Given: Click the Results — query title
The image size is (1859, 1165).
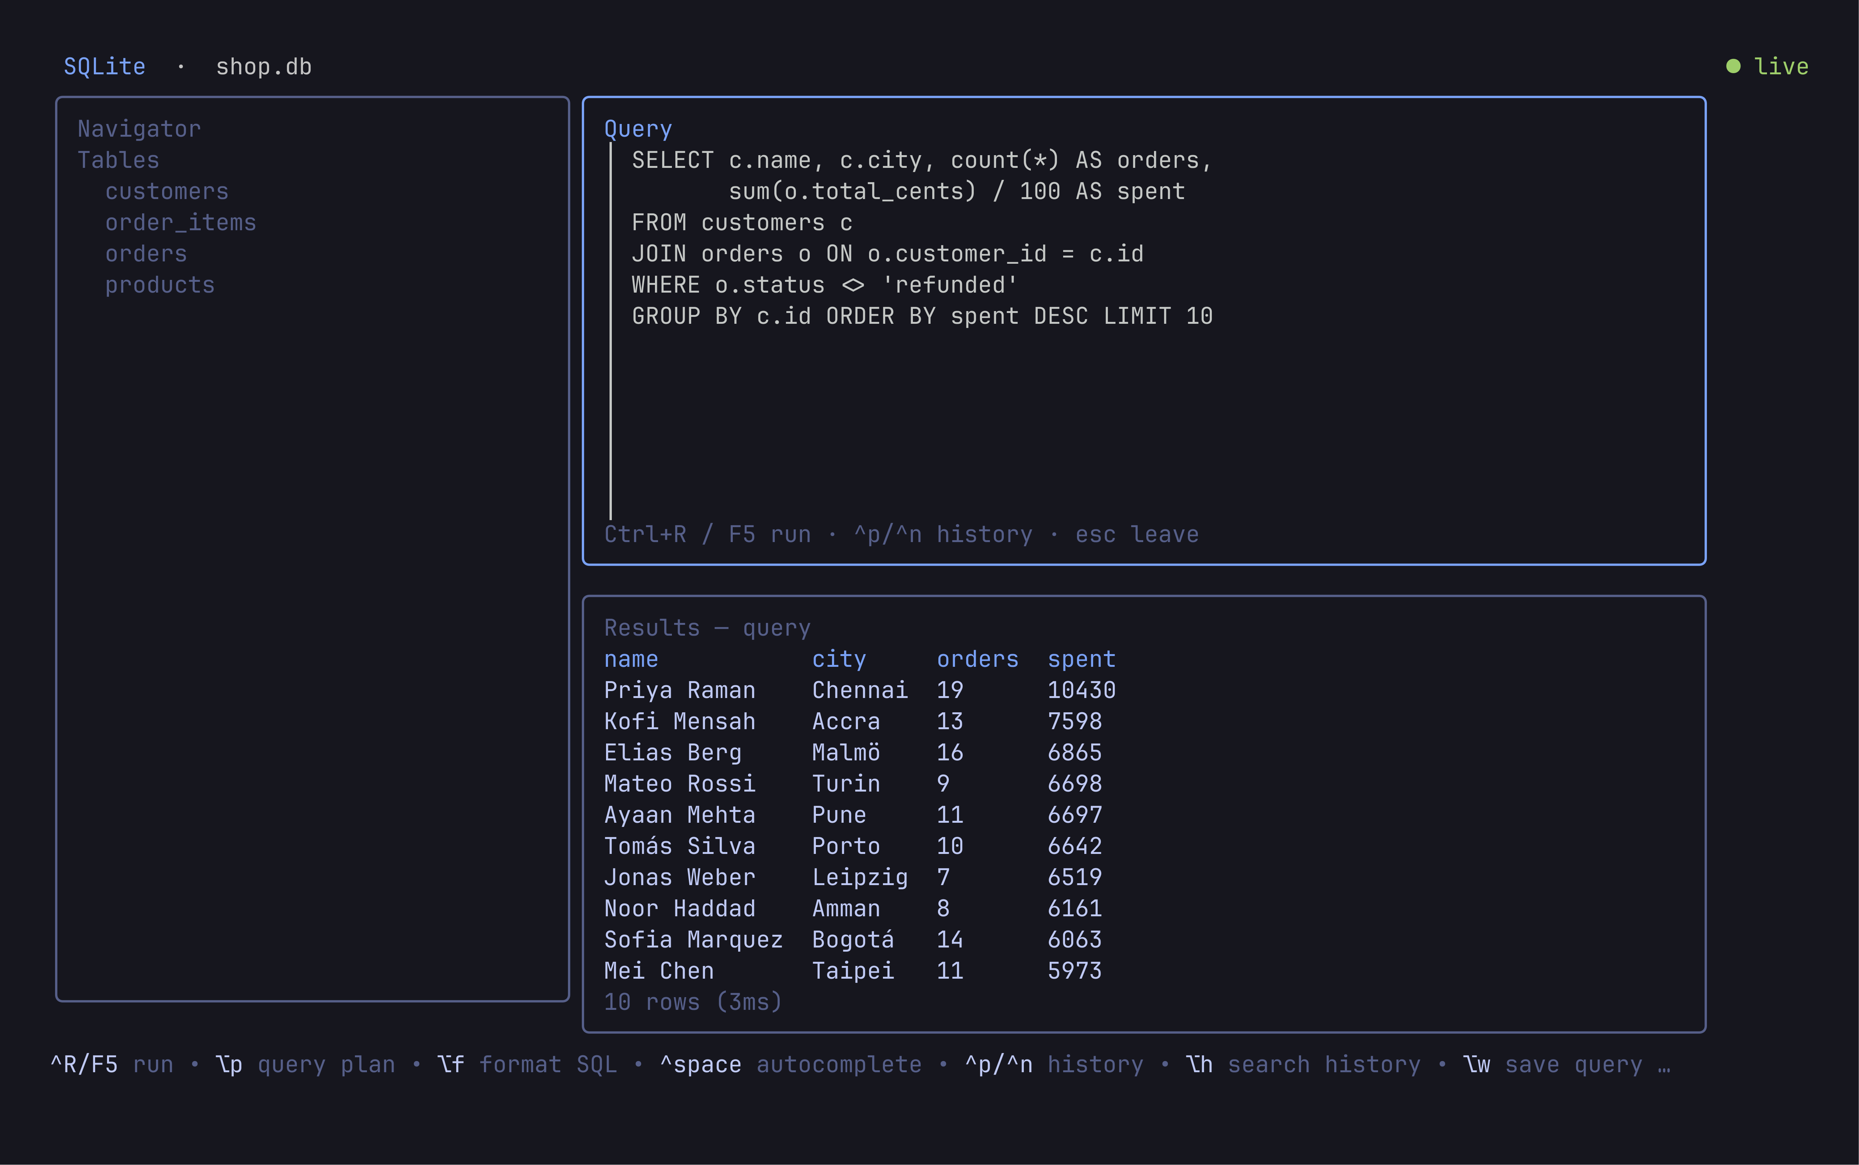Looking at the screenshot, I should click(x=707, y=628).
